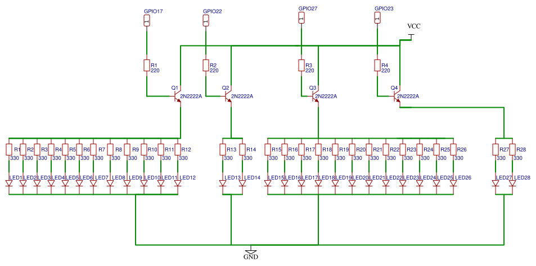Image resolution: width=536 pixels, height=266 pixels.
Task: Click the GPIO27 connector pin
Action: pyautogui.click(x=301, y=19)
